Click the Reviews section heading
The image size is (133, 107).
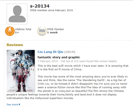pyautogui.click(x=15, y=45)
